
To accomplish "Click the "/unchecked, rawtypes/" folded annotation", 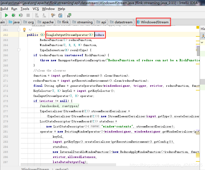I will point(59,106).
